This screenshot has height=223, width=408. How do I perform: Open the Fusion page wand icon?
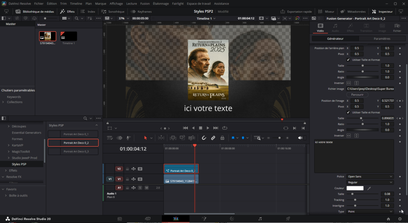point(204,219)
